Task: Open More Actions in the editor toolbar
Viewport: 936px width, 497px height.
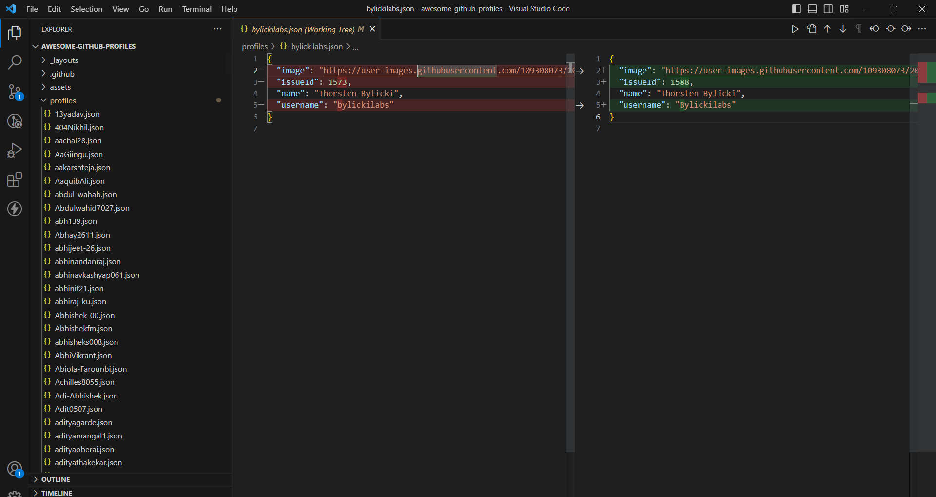Action: pos(922,29)
